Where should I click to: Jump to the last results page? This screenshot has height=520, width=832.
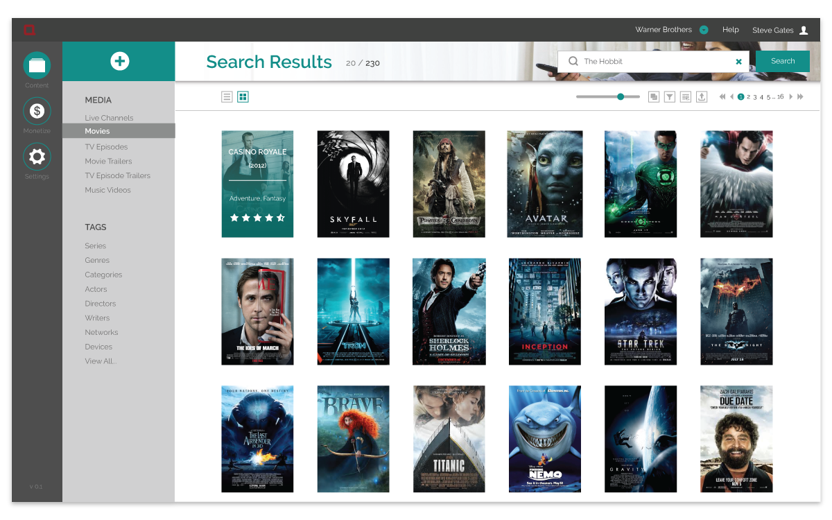[800, 97]
